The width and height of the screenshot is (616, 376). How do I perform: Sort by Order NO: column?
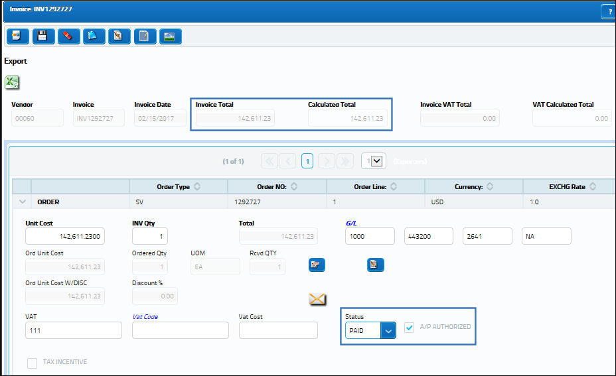tap(294, 186)
